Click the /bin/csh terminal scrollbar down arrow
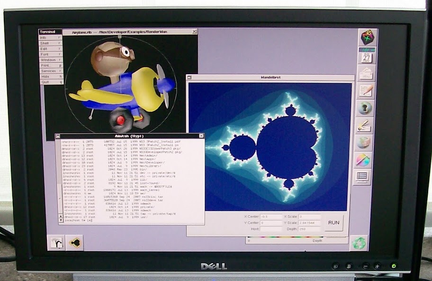432x281 pixels. [x=60, y=220]
